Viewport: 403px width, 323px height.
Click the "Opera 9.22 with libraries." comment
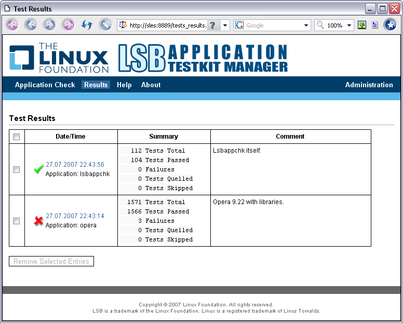coord(248,202)
